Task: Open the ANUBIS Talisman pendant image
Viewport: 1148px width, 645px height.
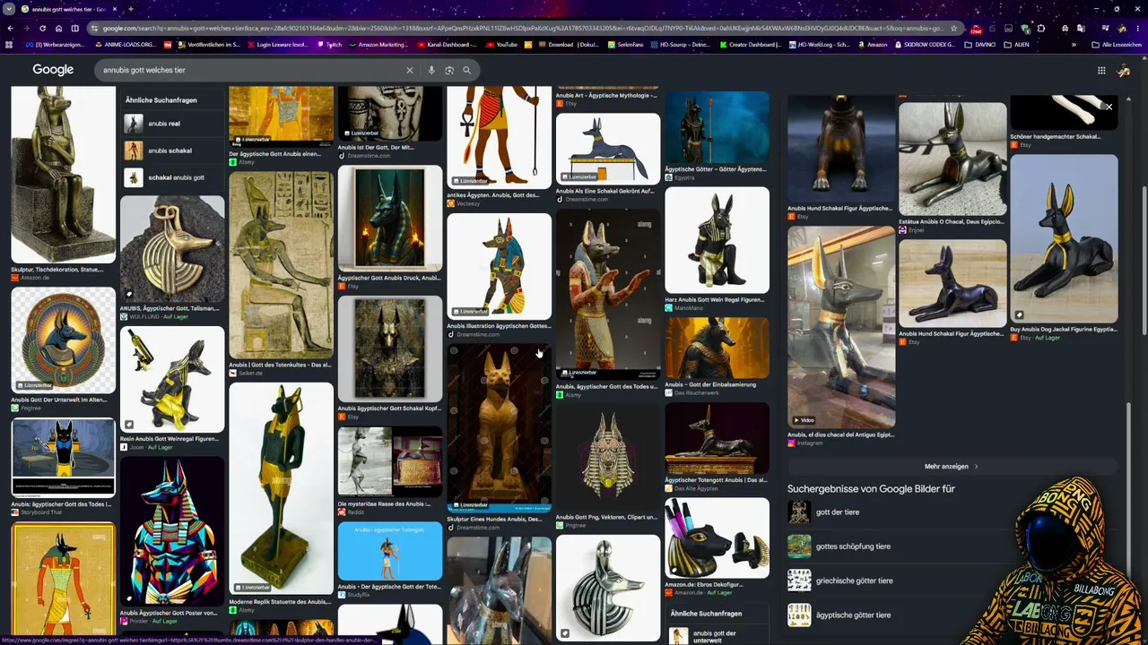Action: tap(172, 249)
